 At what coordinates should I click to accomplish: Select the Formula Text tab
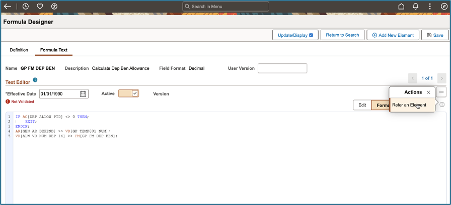tap(54, 50)
